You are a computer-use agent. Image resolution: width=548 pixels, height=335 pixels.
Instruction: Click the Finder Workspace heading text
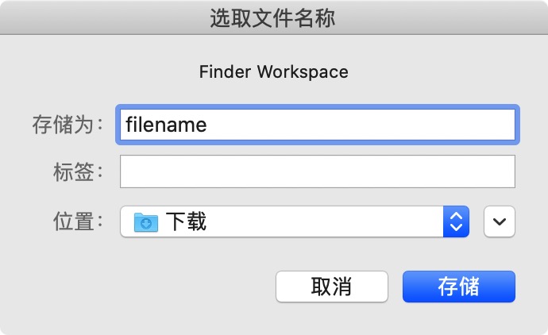(273, 71)
